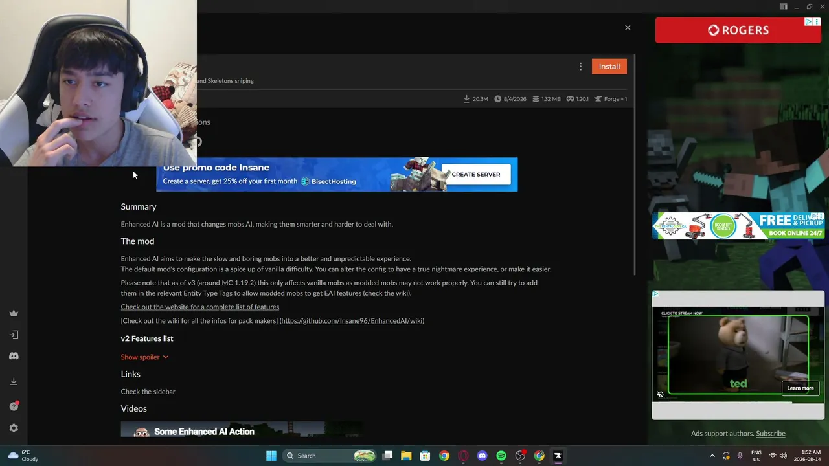The height and width of the screenshot is (466, 829).
Task: Show hidden system tray icons
Action: click(x=712, y=456)
